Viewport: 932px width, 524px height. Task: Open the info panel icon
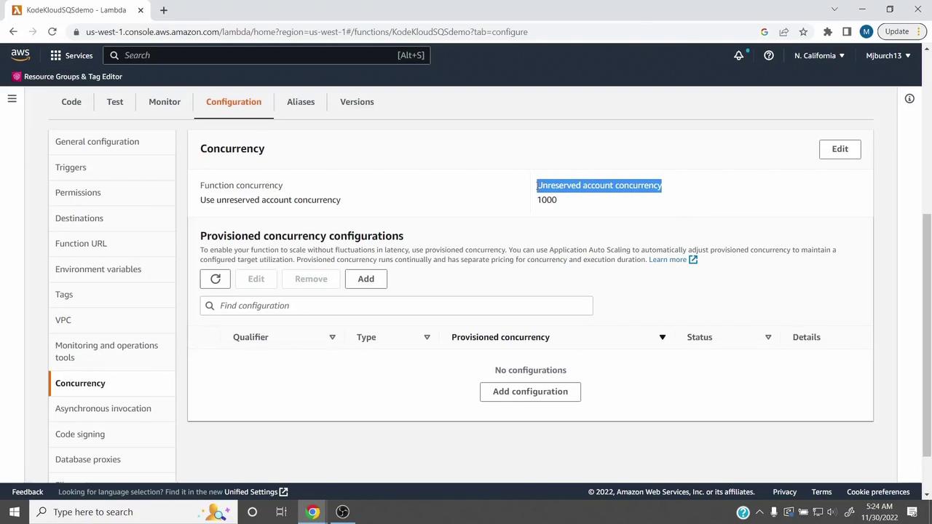(x=909, y=99)
